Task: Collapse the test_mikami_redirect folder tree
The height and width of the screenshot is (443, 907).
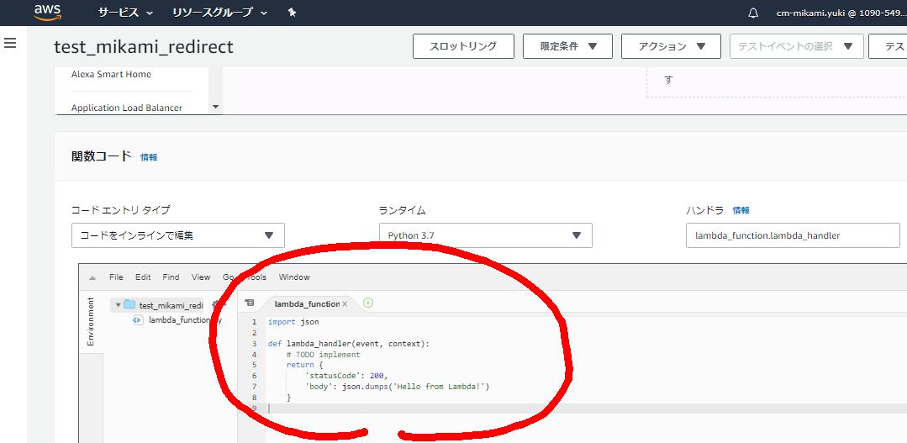Action: click(x=118, y=305)
